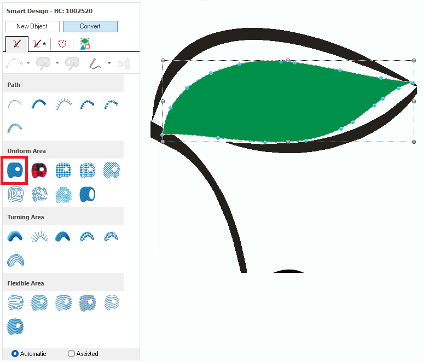Expand the lasso shape tool dropdown arrow
423x362 pixels.
click(x=57, y=63)
